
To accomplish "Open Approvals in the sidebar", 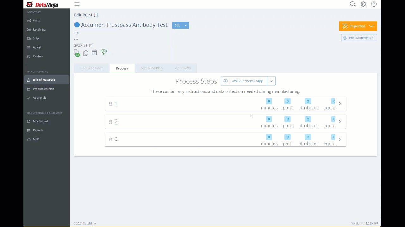I will click(40, 98).
